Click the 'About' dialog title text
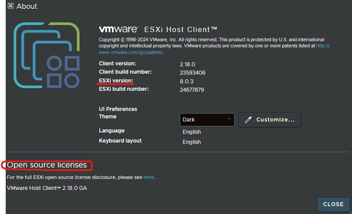The image size is (352, 214). [x=27, y=6]
